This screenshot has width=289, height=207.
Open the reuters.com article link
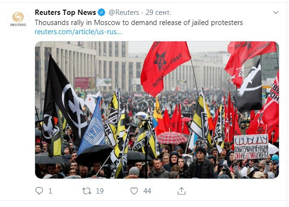point(78,32)
